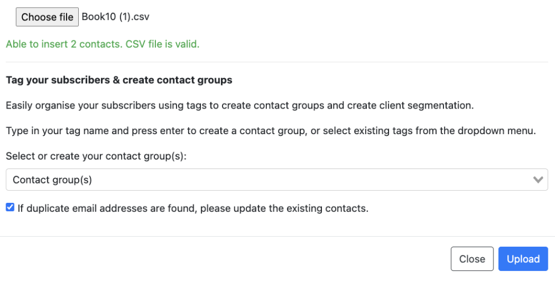Click the Type in your tag name instruction

tap(270, 131)
